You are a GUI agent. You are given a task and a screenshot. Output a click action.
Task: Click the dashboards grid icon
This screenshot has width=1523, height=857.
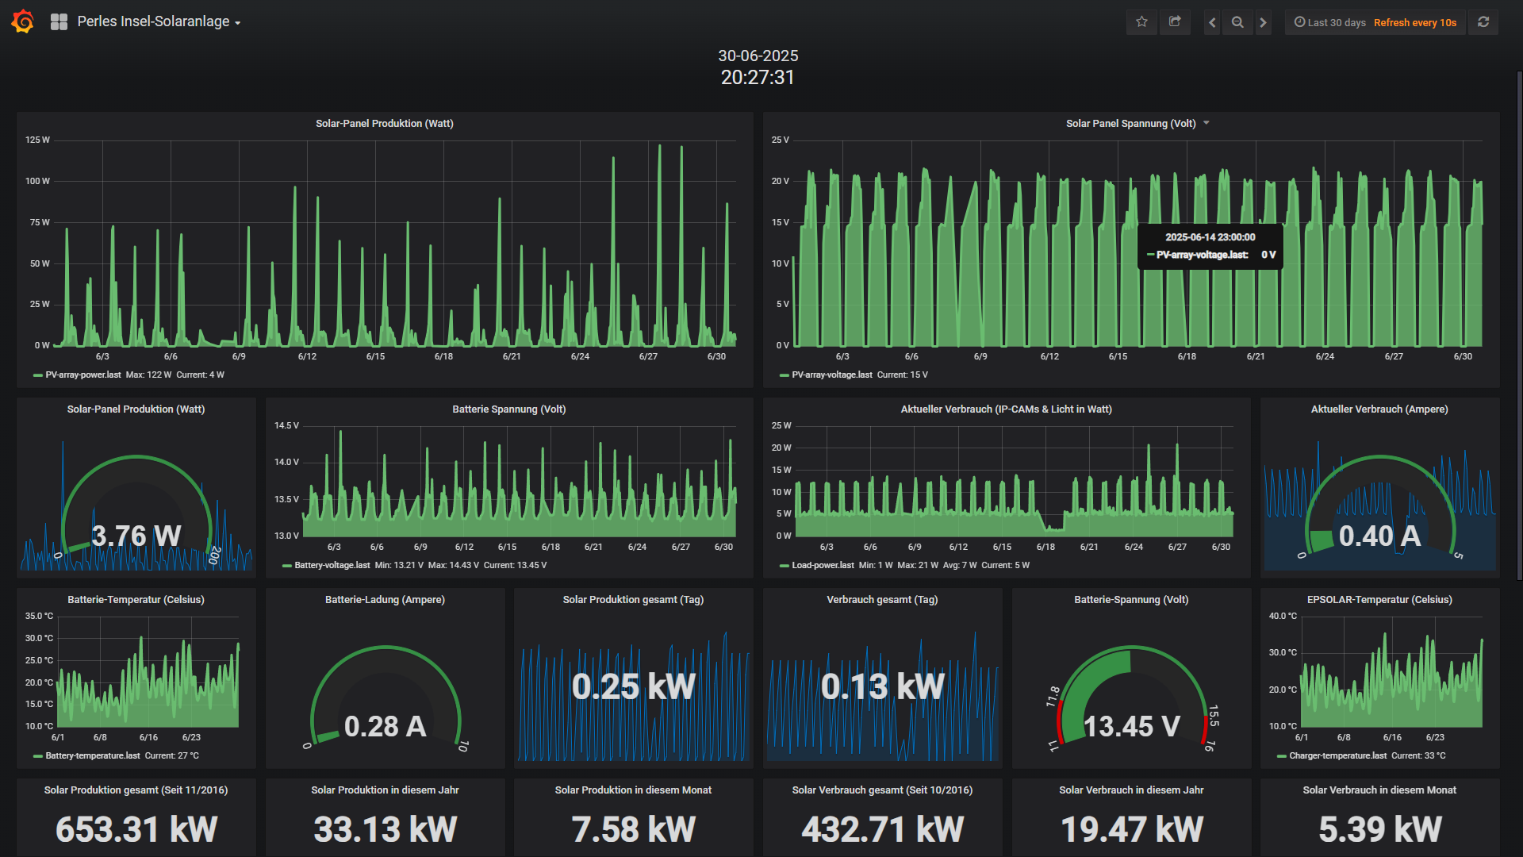(x=59, y=22)
